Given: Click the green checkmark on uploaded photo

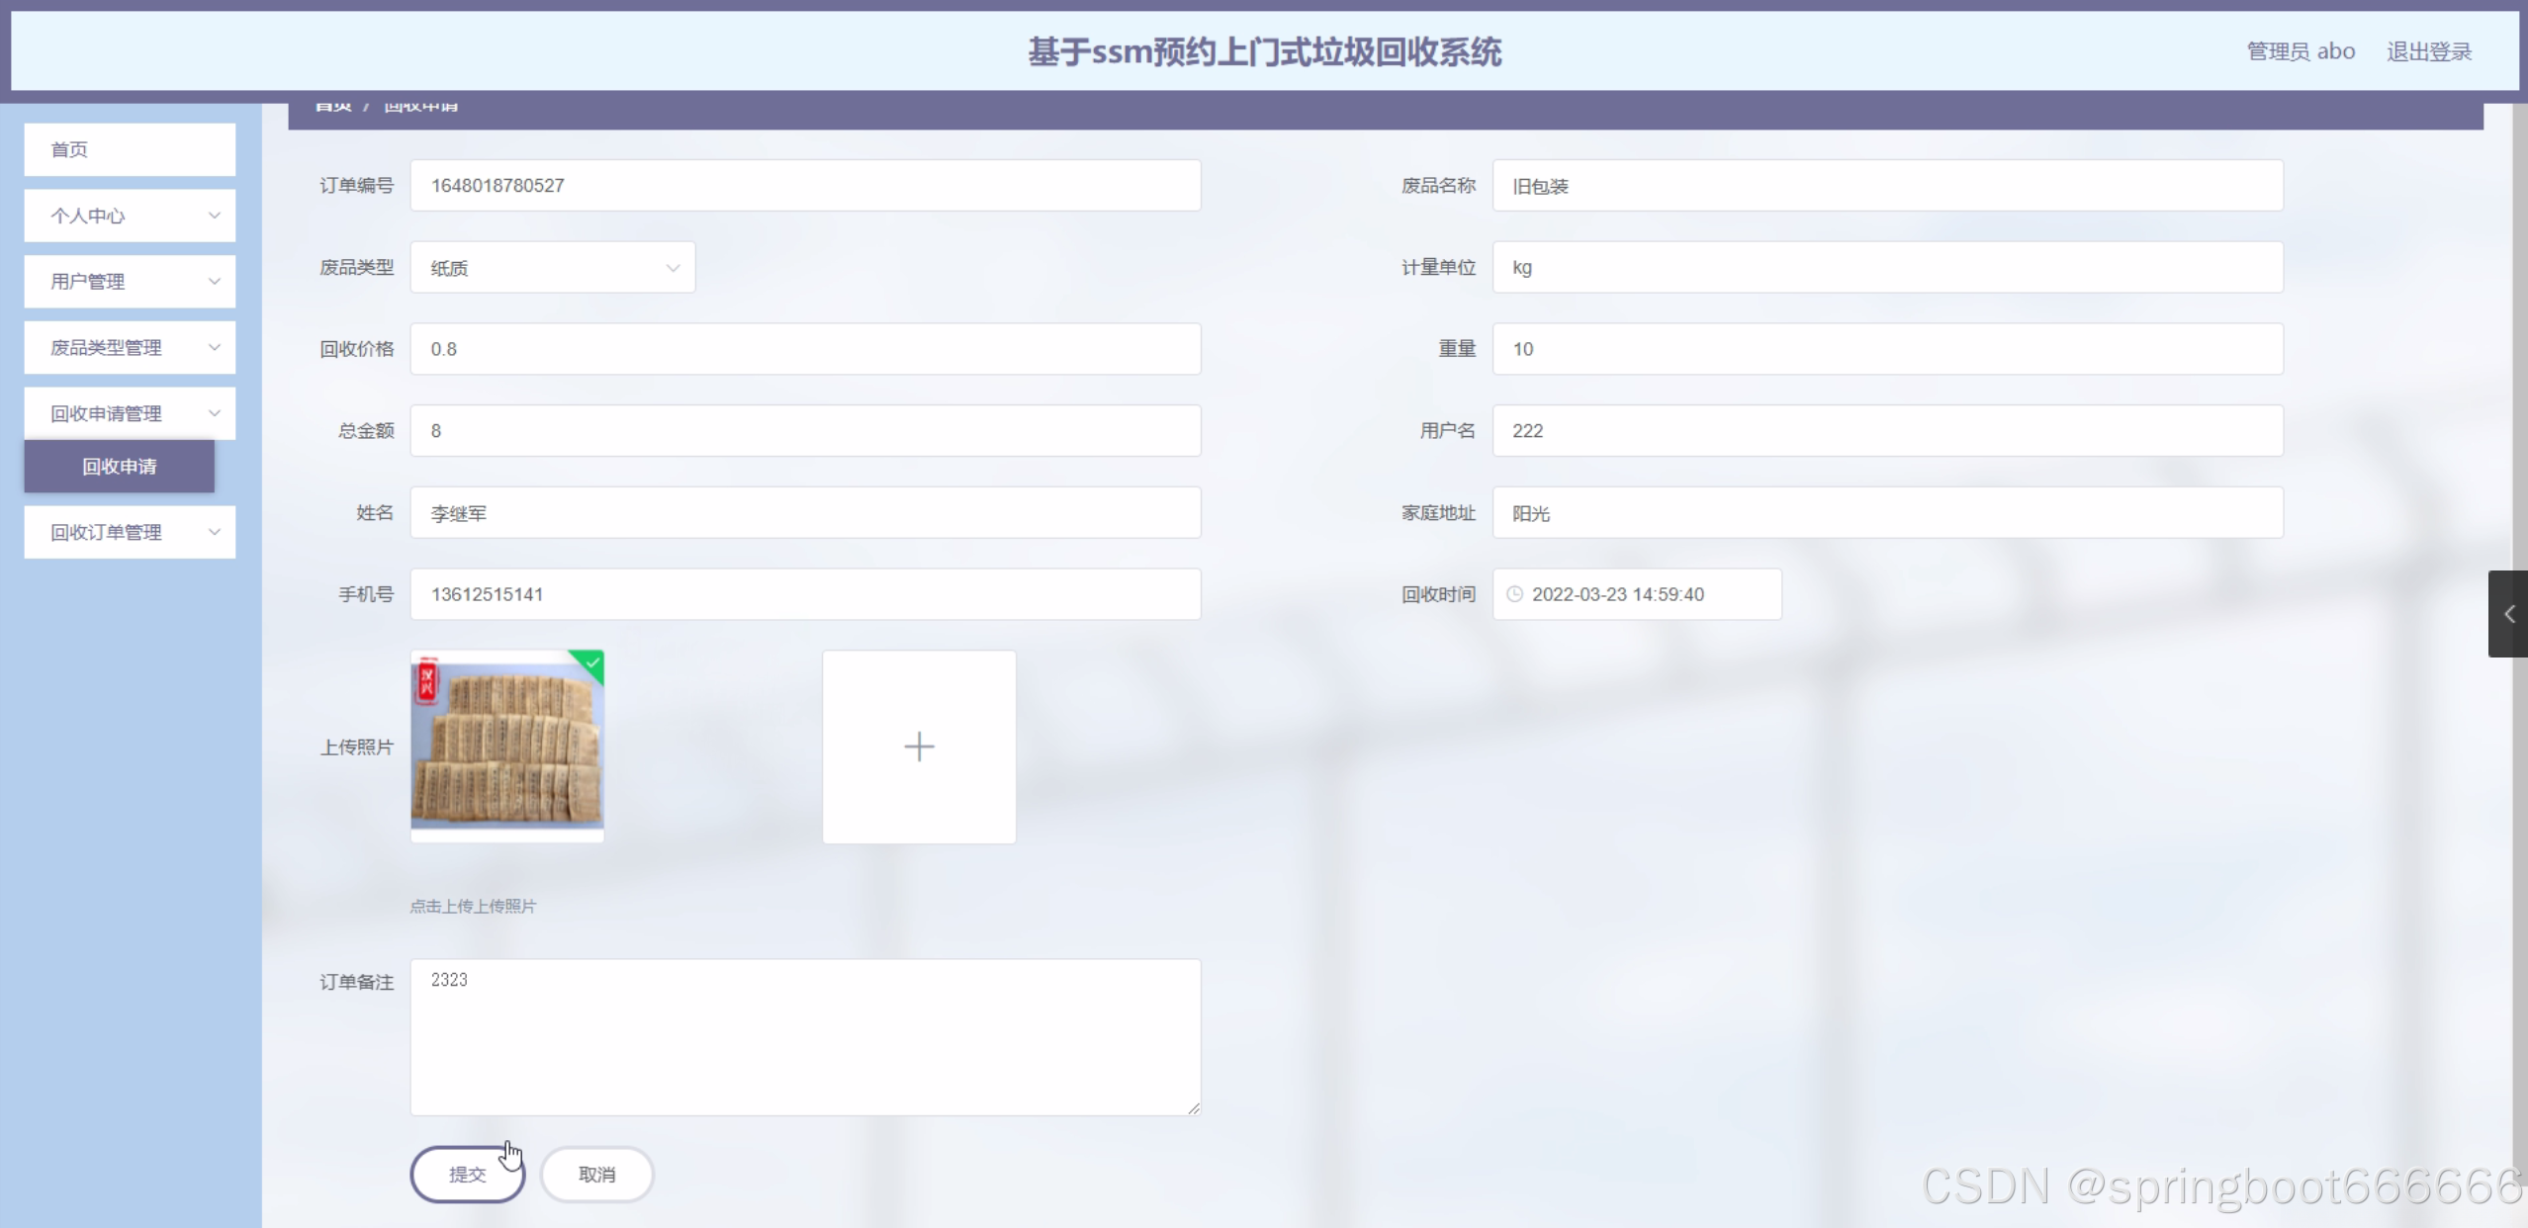Looking at the screenshot, I should coord(592,662).
